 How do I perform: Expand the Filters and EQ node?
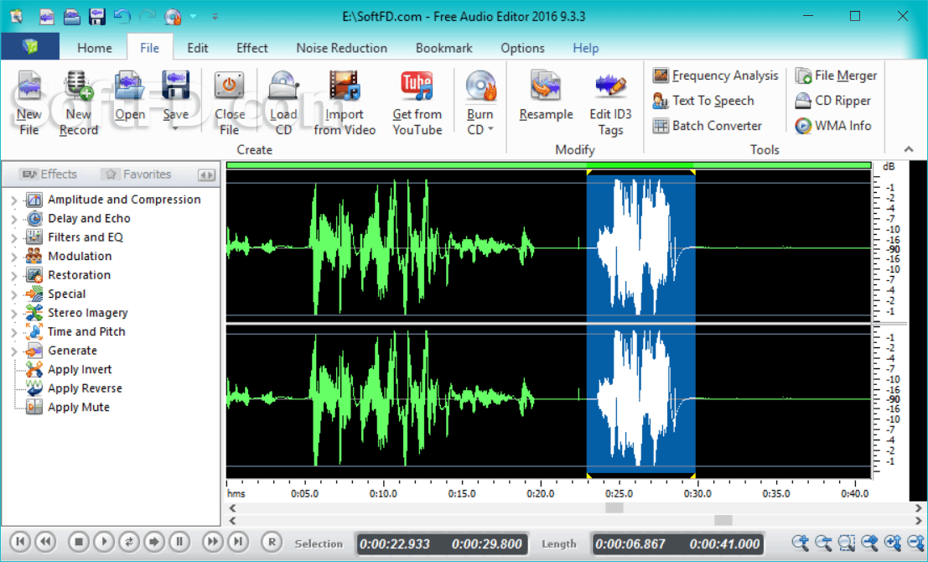[13, 238]
